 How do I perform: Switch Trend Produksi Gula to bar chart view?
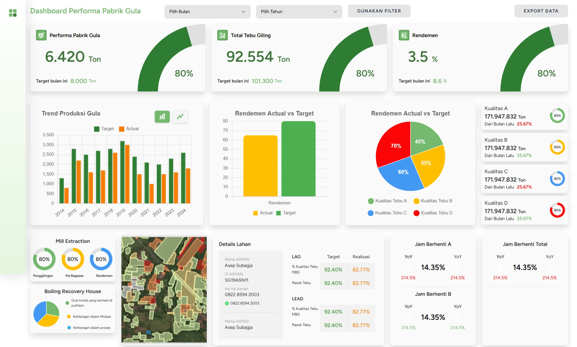[162, 117]
